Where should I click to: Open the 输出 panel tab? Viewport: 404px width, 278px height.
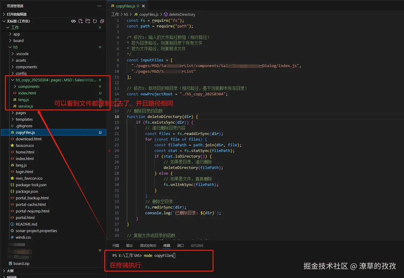click(129, 246)
